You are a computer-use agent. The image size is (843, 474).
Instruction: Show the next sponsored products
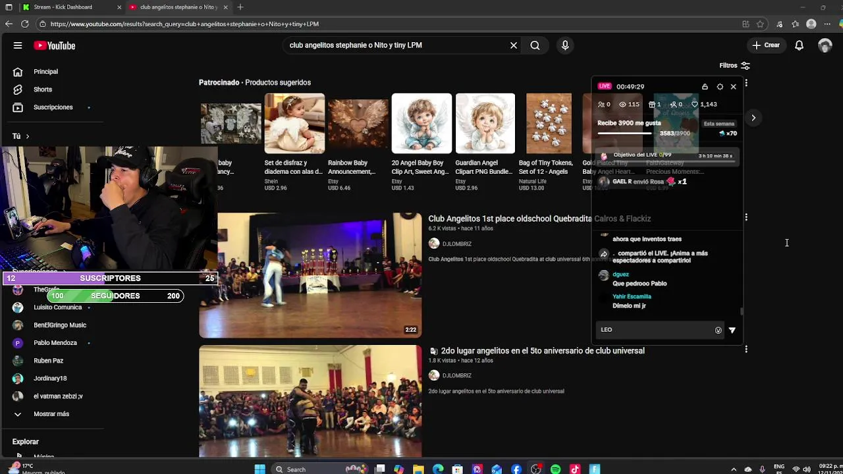click(753, 118)
